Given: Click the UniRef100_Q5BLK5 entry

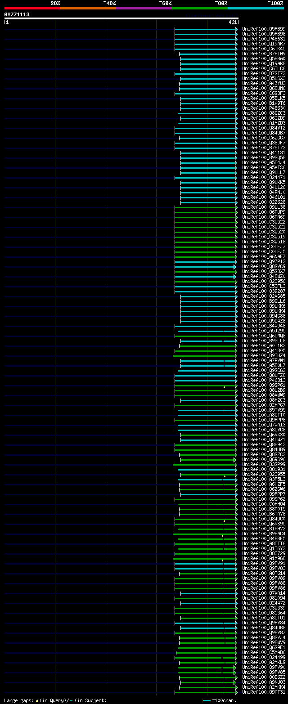Looking at the screenshot, I should point(263,99).
